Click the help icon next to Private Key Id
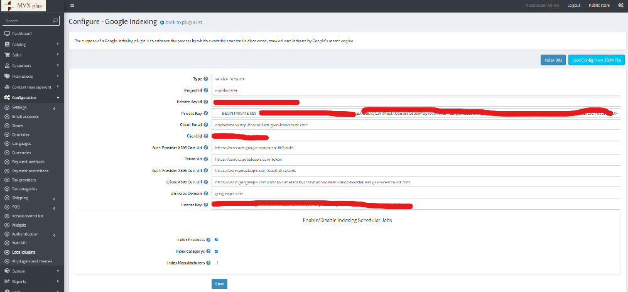Image resolution: width=628 pixels, height=292 pixels. click(x=206, y=102)
